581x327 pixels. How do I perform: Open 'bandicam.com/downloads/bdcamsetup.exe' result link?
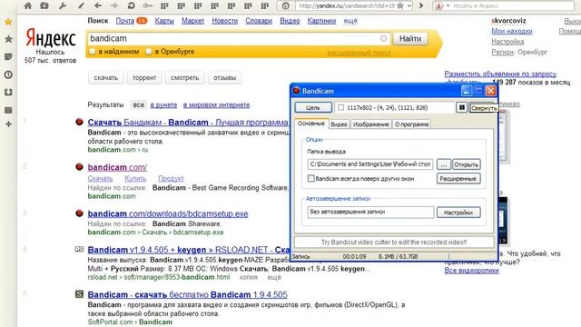168,213
